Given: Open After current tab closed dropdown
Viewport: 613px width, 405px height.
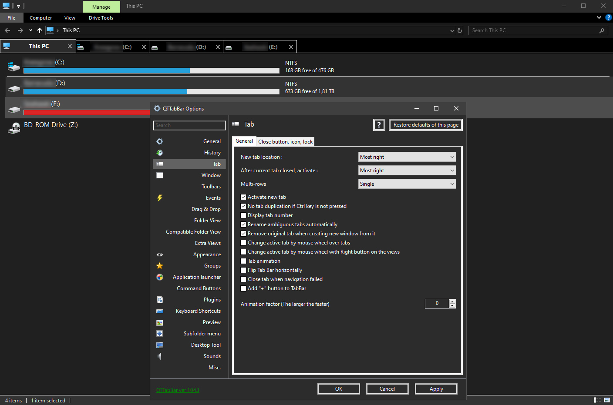Looking at the screenshot, I should point(407,171).
